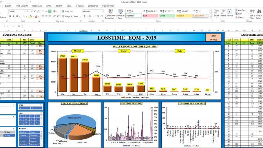The width and height of the screenshot is (263, 148).
Task: Open the Calibri font name dropdown
Action: [x=25, y=11]
